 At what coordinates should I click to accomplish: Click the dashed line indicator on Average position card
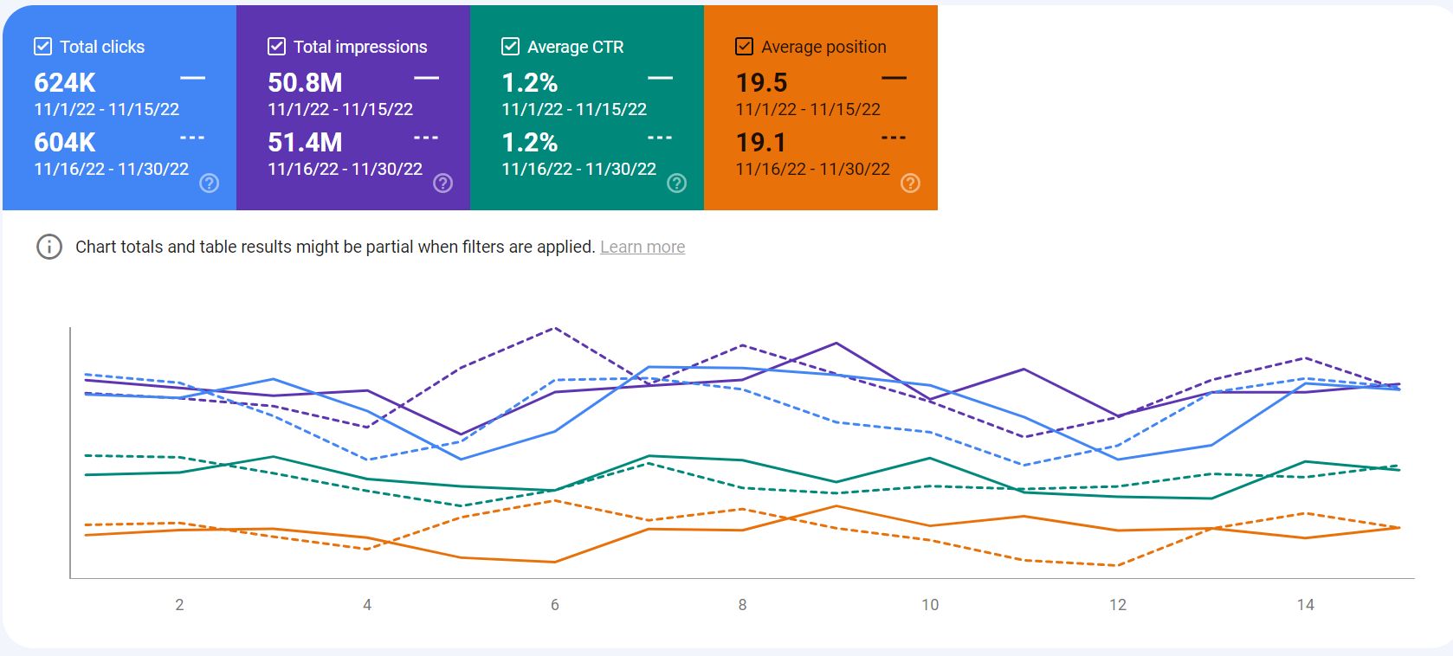[x=894, y=136]
